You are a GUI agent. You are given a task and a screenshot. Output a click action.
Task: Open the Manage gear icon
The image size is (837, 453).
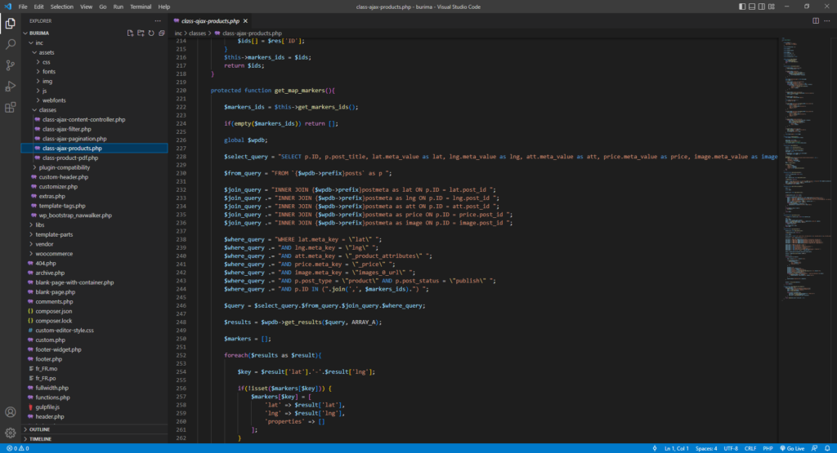[x=10, y=433]
